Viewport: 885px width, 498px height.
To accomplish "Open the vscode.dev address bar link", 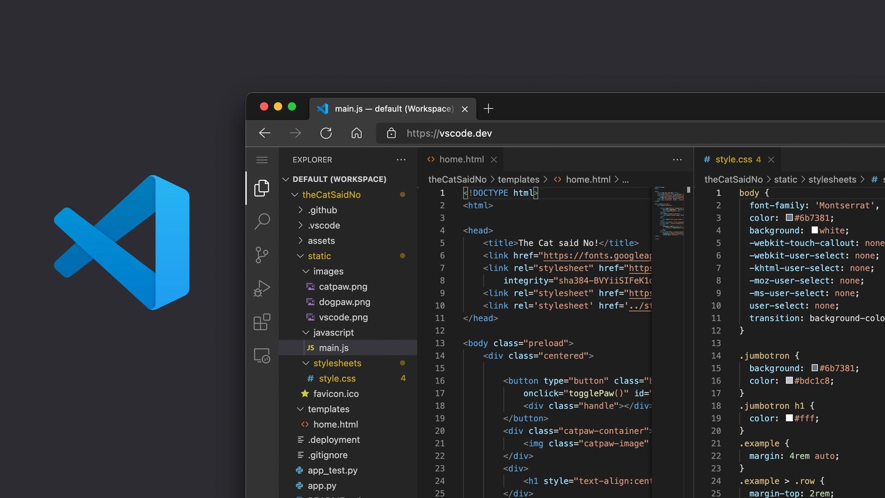I will tap(448, 132).
